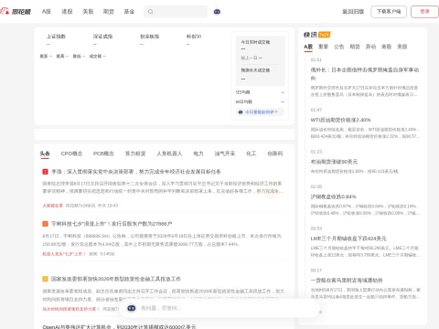Image resolution: width=439 pixels, height=329 pixels.
Task: Open the WTI原油期货价格涨2.40% flash news
Action: (x=340, y=120)
